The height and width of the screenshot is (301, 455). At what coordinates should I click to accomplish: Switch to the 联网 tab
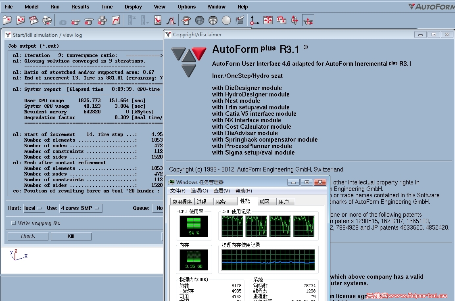tap(267, 202)
